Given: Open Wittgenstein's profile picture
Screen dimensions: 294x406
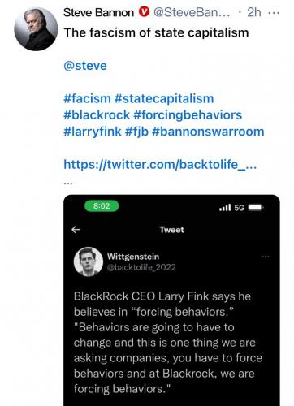Looking at the screenshot, I should point(89,261).
